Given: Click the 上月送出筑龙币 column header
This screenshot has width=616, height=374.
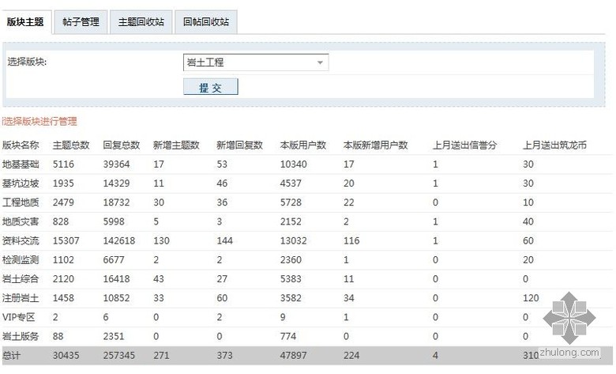Looking at the screenshot, I should tap(554, 145).
